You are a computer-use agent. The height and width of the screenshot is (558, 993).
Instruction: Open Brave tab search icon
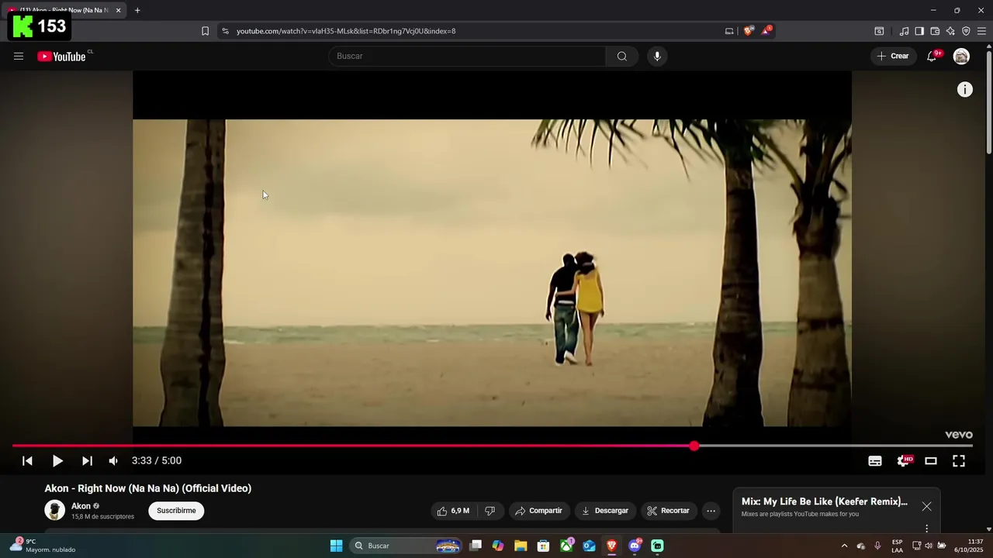[x=879, y=31]
